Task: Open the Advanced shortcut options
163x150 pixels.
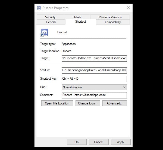Action: pyautogui.click(x=114, y=103)
